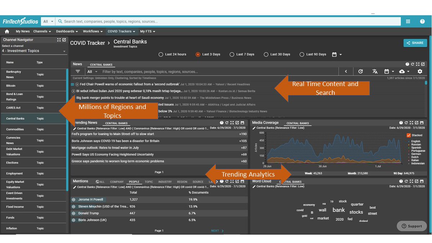Switch Mentions to the REGION tab
This screenshot has height=243, width=432.
(x=182, y=182)
